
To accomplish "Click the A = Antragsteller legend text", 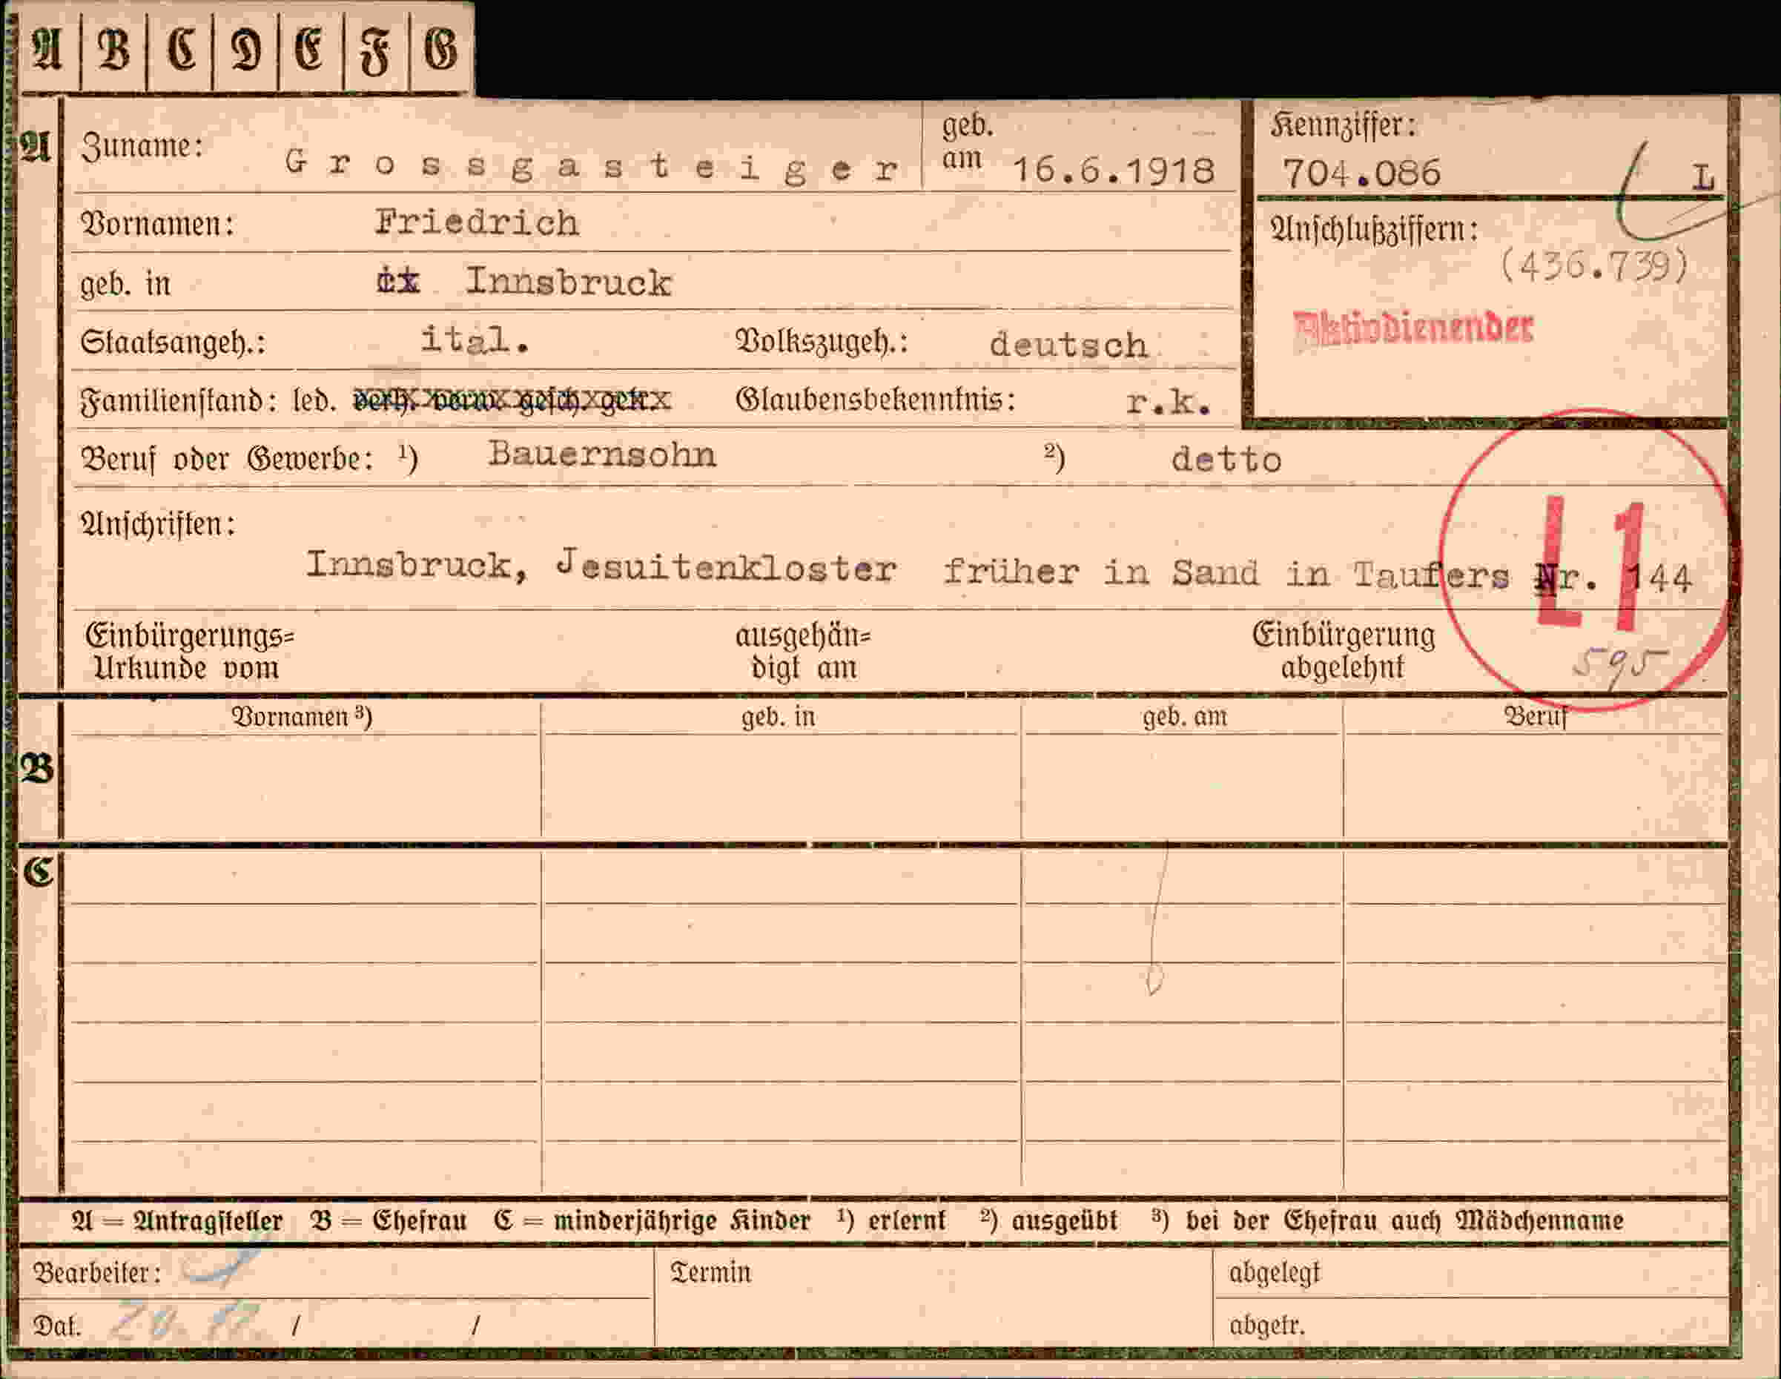I will tap(177, 1221).
